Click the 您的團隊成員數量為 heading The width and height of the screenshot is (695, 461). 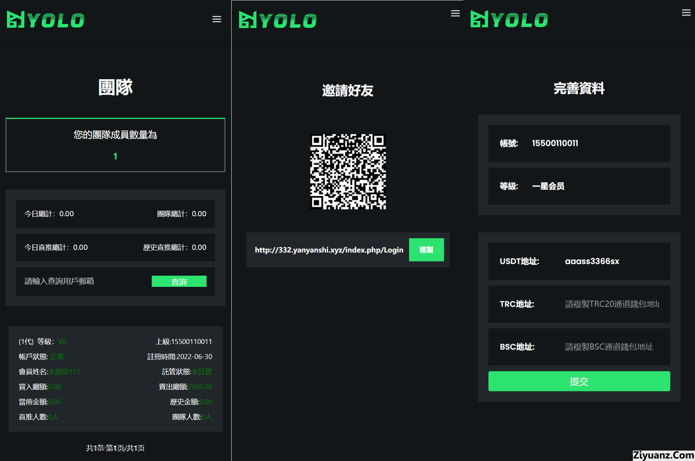point(115,135)
